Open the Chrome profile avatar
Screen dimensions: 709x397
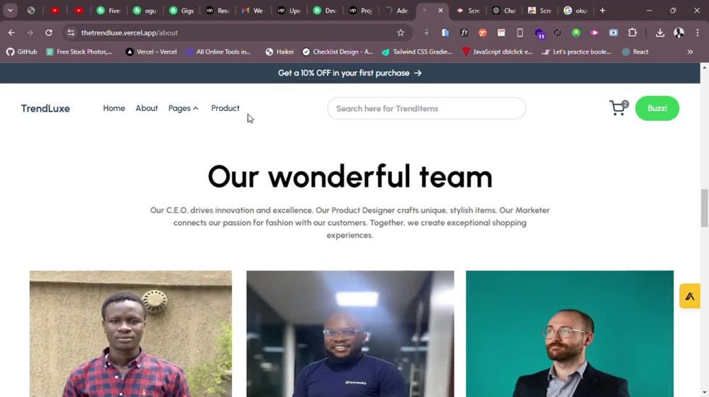tap(679, 33)
